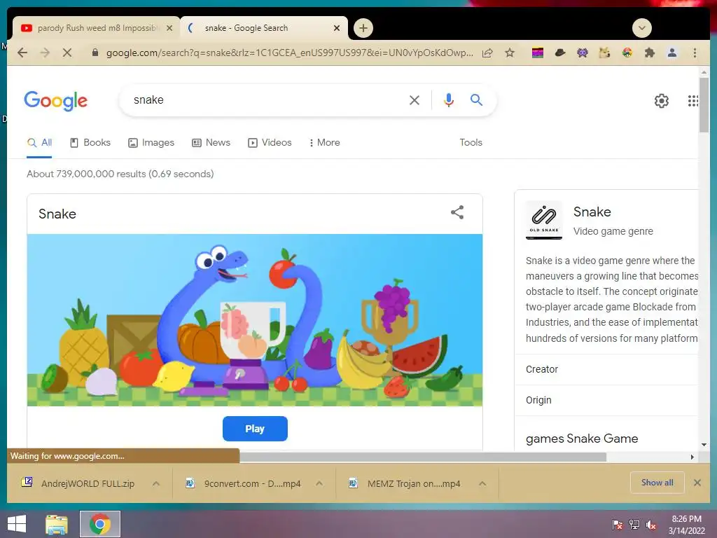
Task: Expand options for 9convert.com mp4 download
Action: tap(319, 483)
